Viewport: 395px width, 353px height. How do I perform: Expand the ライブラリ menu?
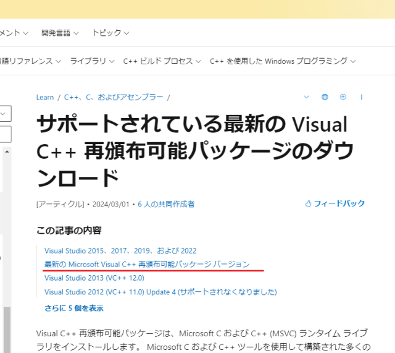(92, 61)
